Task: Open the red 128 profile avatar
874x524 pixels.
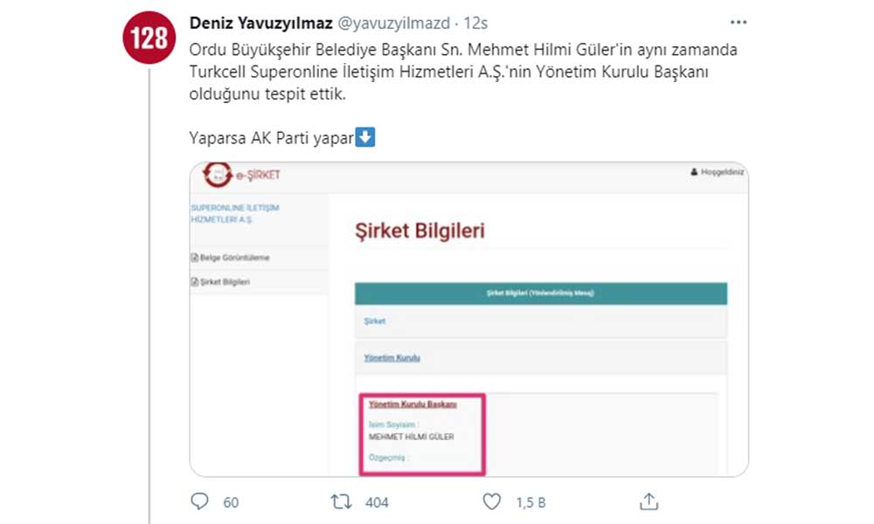Action: click(x=150, y=38)
